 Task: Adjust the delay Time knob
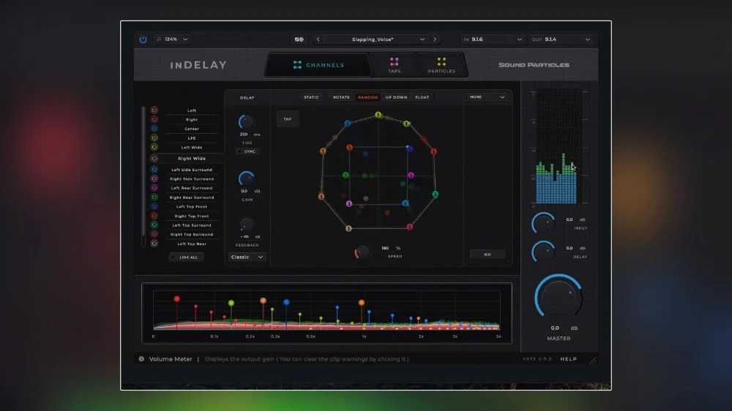tap(246, 121)
